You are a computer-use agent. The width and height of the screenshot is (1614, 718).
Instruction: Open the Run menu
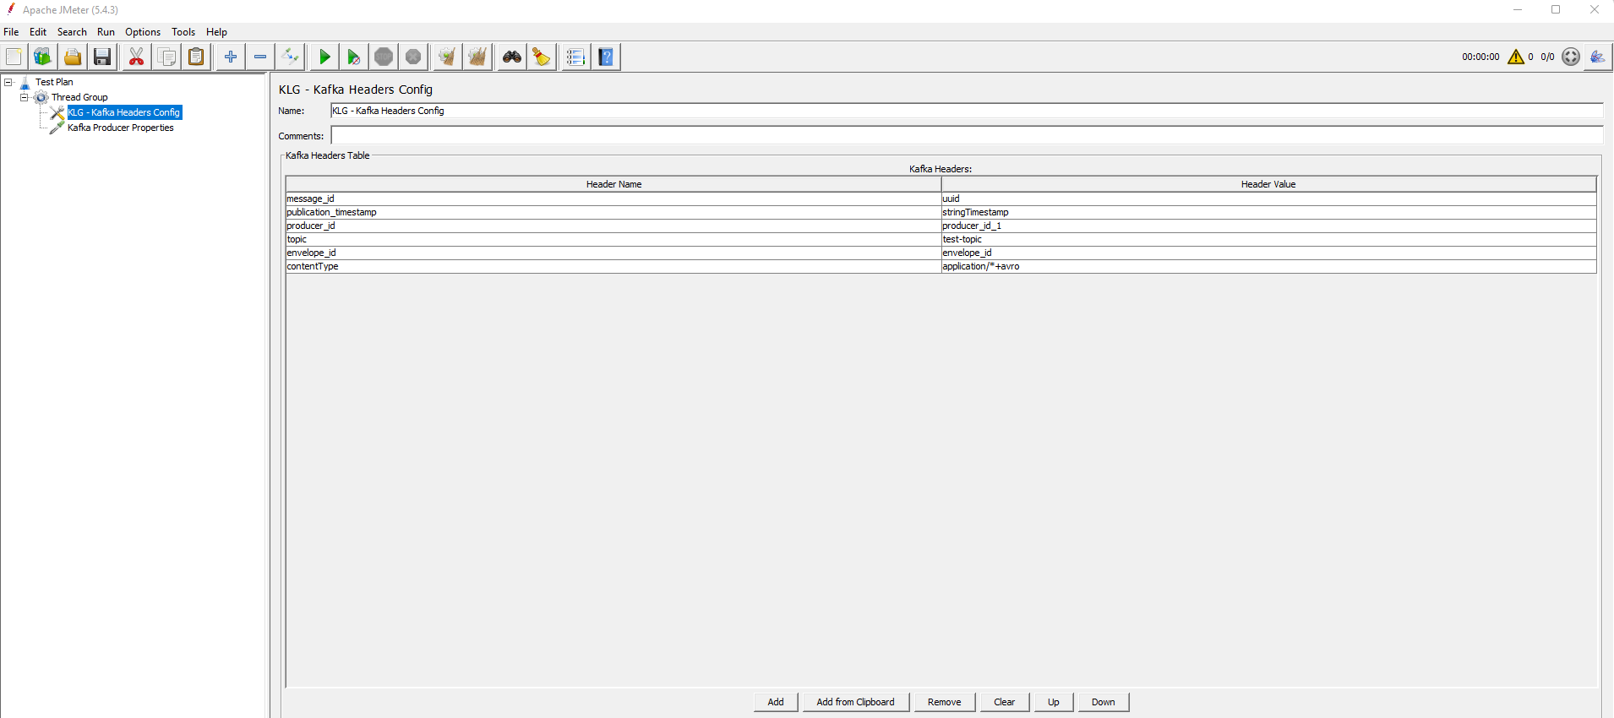[x=106, y=32]
